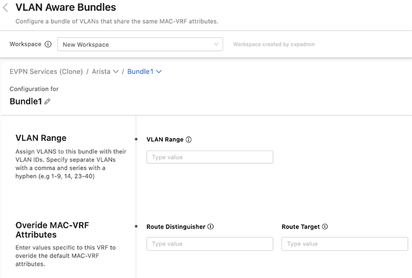Open the Workspace info tooltip icon
Viewport: 412px width, 278px height.
coord(48,44)
